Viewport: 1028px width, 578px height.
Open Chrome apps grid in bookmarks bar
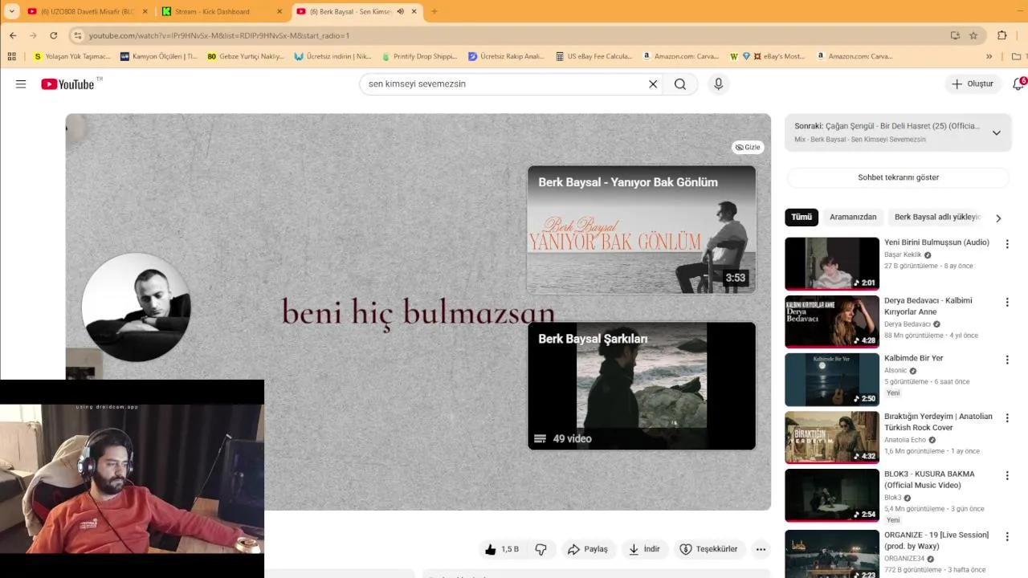pyautogui.click(x=11, y=56)
